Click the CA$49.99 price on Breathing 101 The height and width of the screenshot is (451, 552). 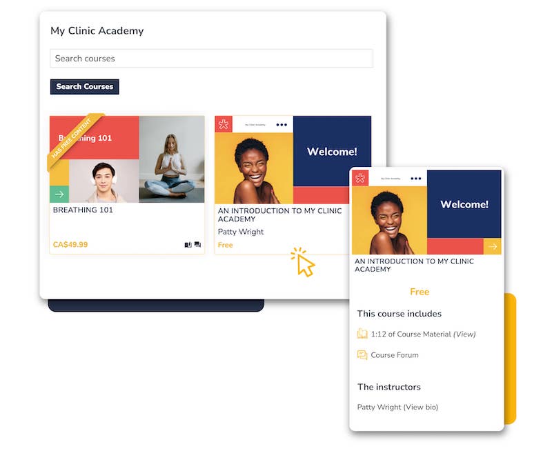coord(70,245)
